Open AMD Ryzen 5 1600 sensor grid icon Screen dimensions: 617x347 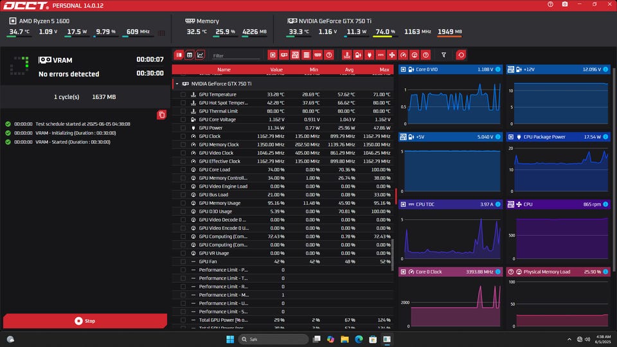[x=161, y=33]
